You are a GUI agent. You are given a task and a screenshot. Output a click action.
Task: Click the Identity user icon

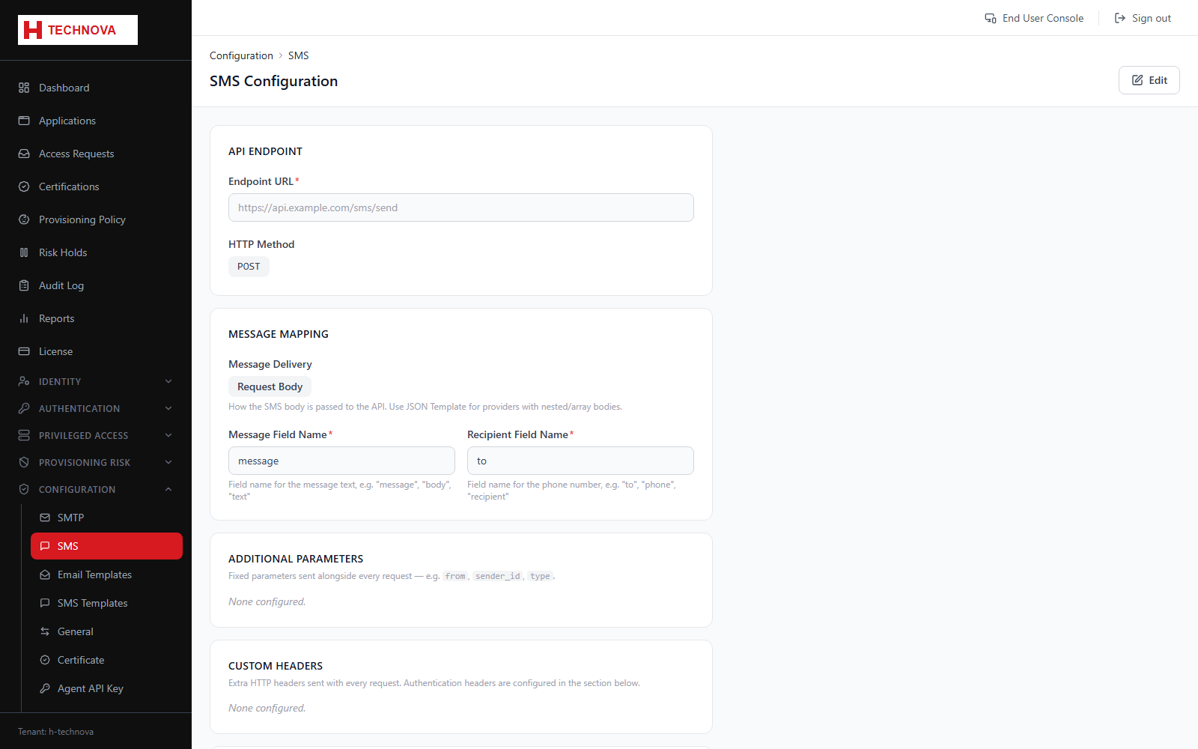[24, 381]
